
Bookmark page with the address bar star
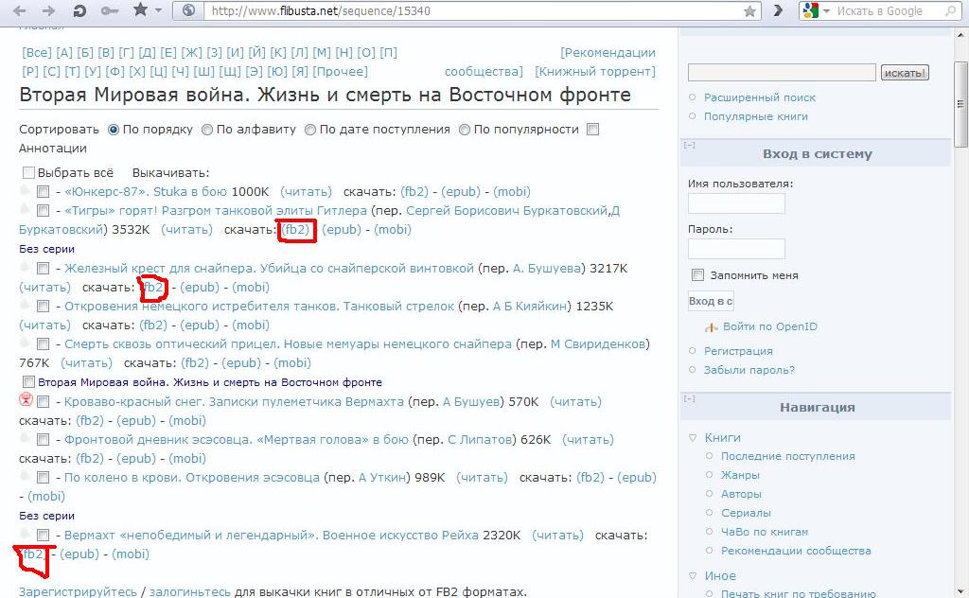click(x=749, y=11)
